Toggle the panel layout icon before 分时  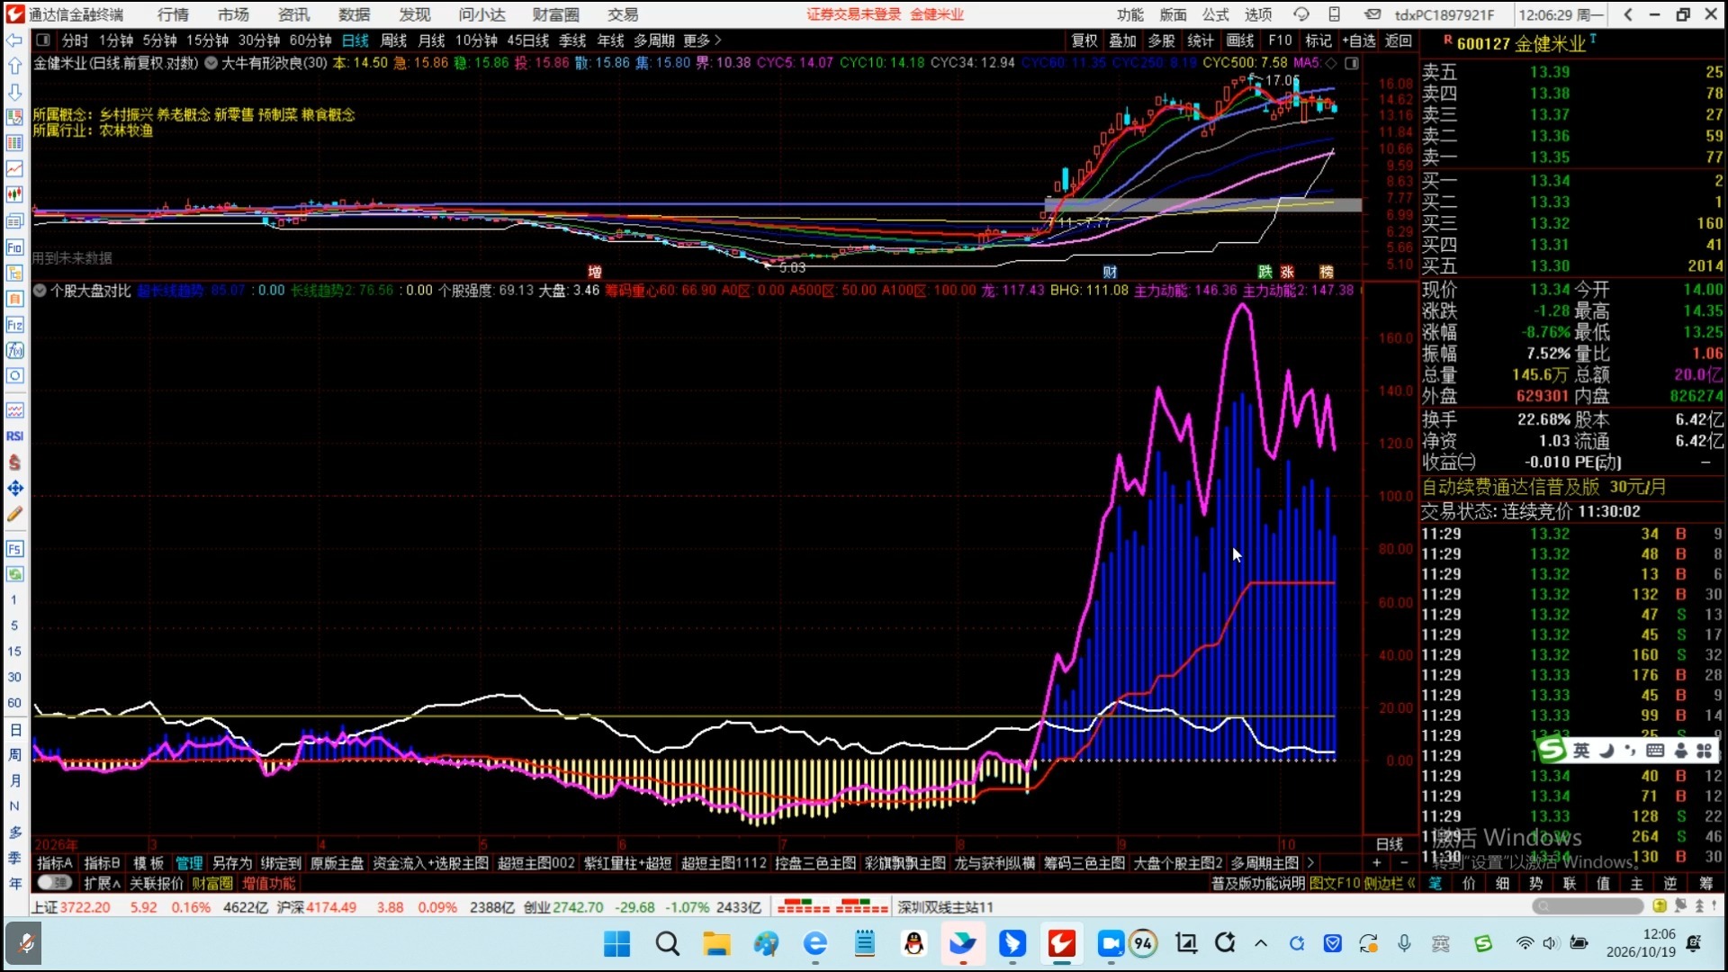(x=42, y=40)
